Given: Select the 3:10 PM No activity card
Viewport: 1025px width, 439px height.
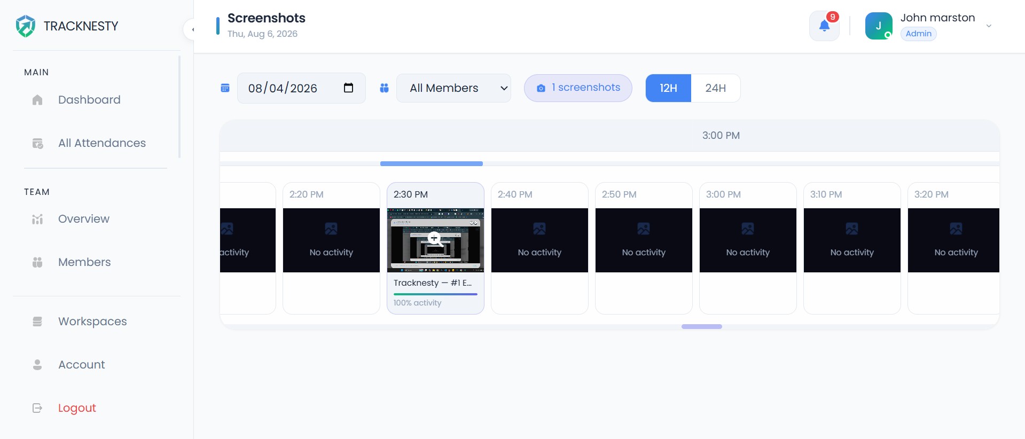Looking at the screenshot, I should pyautogui.click(x=852, y=248).
